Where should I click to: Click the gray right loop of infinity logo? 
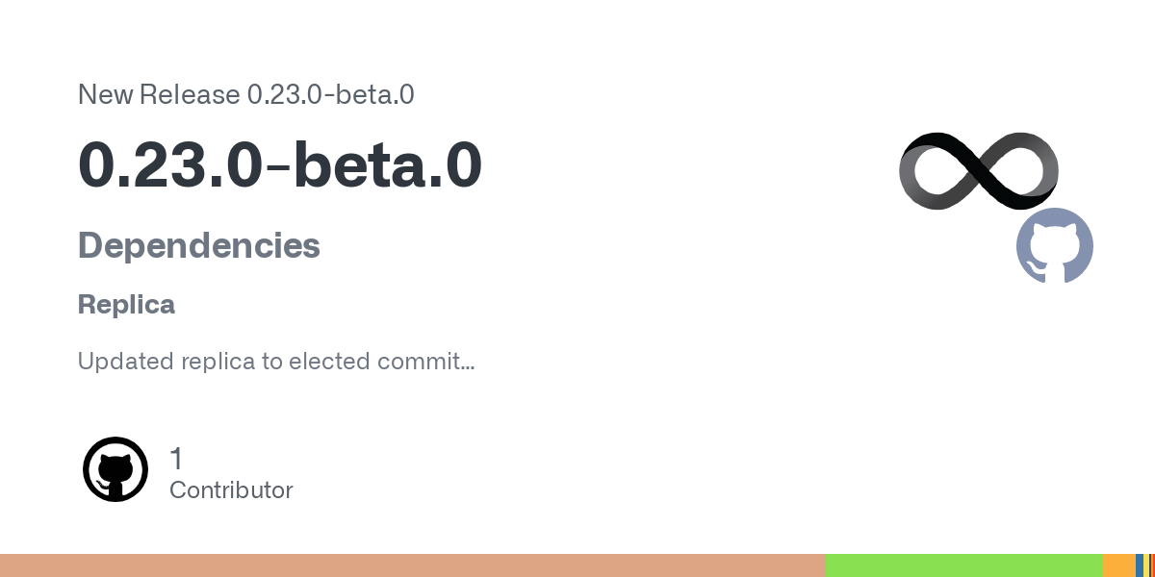pyautogui.click(x=1020, y=171)
